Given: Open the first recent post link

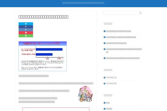Looking at the screenshot, I should (119, 31).
